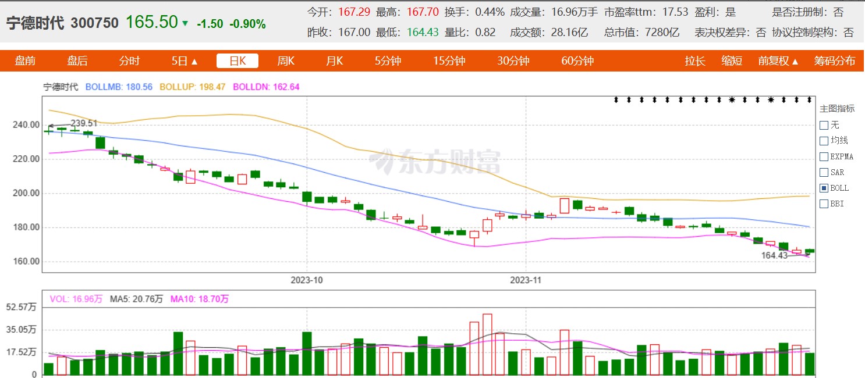Click the 2023-11 date axis label

tap(526, 280)
